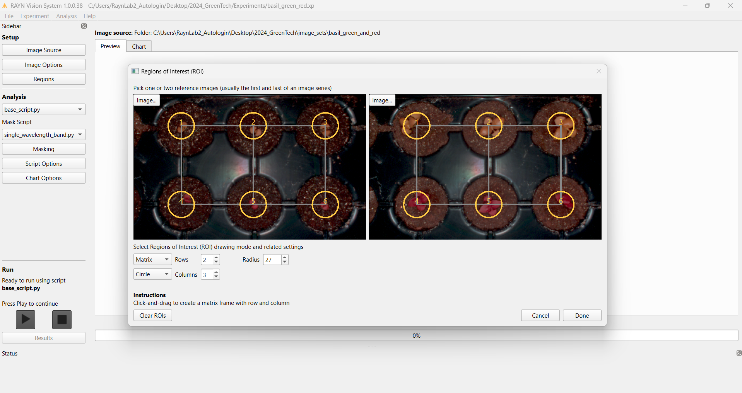Open the Experiment menu
The image size is (742, 393).
coord(34,16)
